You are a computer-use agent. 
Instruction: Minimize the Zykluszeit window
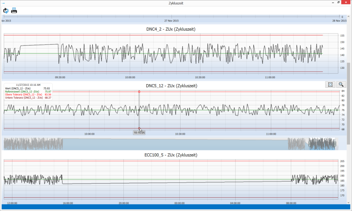(x=333, y=2)
